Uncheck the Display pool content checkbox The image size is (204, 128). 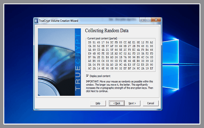tap(87, 76)
